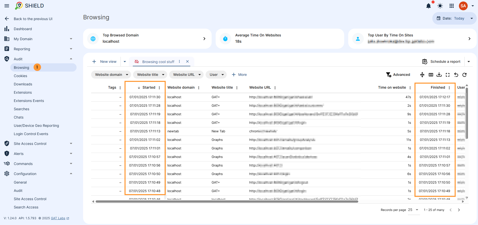Open Advanced filter settings
Screen dimensions: 478x225
(398, 75)
